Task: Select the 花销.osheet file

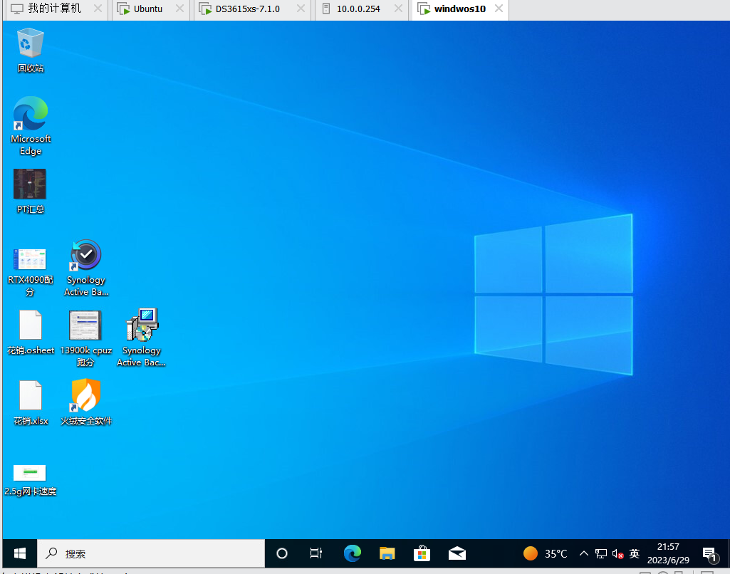Action: click(x=30, y=333)
